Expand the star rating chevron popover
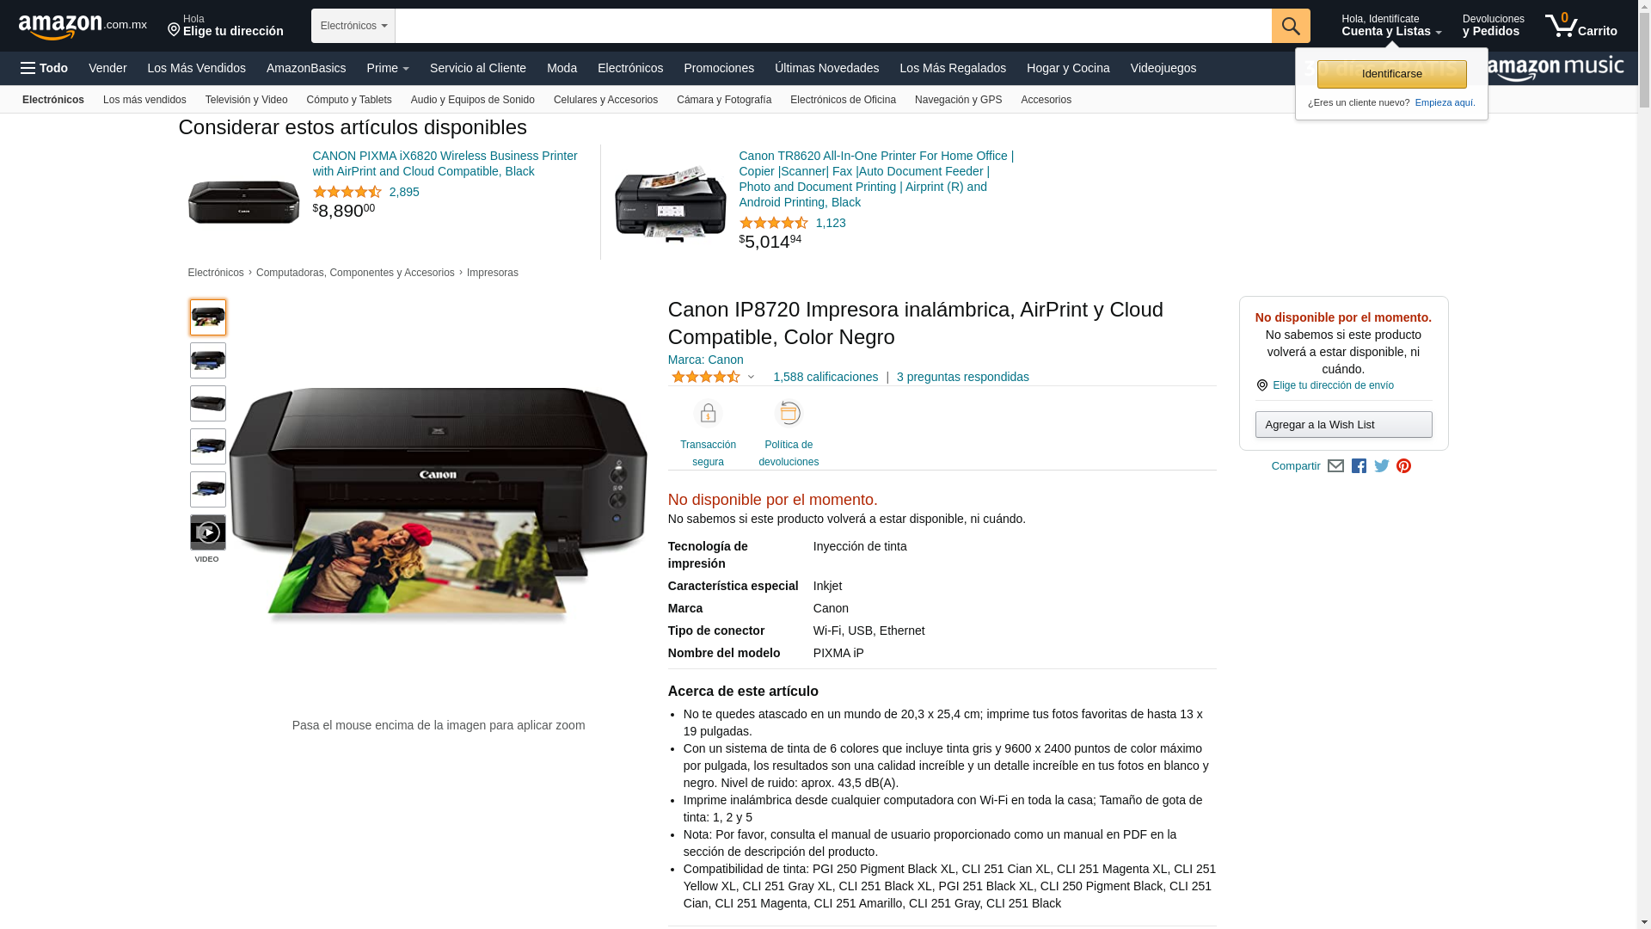The height and width of the screenshot is (929, 1651). tap(751, 377)
